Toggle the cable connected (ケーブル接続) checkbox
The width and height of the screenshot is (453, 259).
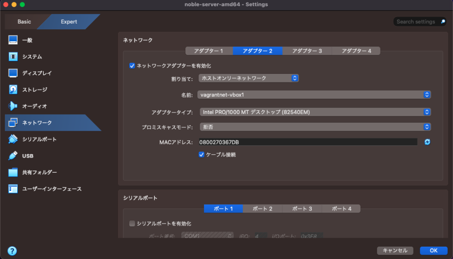tap(202, 155)
